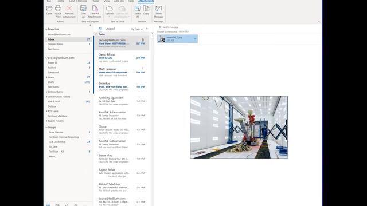Click the More... link under Groups
The width and height of the screenshot is (367, 206).
coord(53,156)
